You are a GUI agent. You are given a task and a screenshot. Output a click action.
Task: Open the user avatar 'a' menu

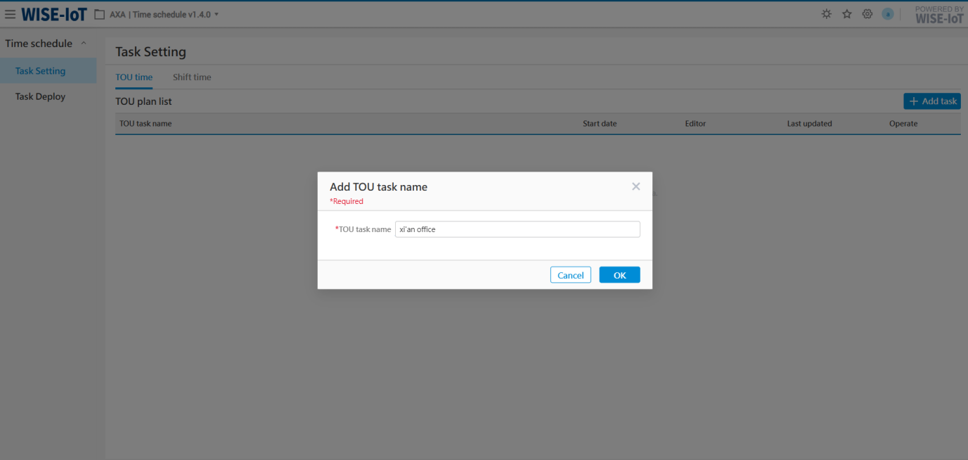pyautogui.click(x=888, y=14)
